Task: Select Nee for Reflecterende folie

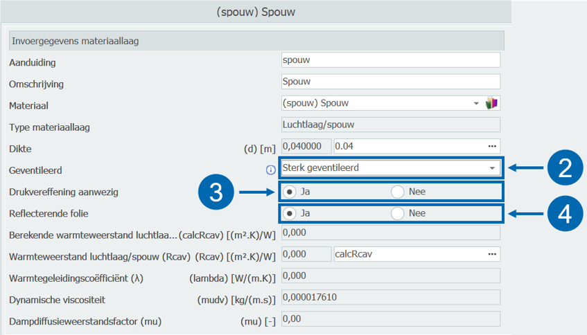Action: tap(397, 213)
